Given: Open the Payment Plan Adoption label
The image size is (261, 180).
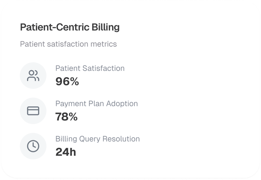Looking at the screenshot, I should pos(96,103).
